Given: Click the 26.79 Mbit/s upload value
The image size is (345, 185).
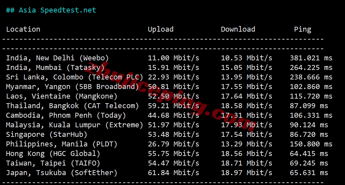Looking at the screenshot, I should (x=173, y=144).
